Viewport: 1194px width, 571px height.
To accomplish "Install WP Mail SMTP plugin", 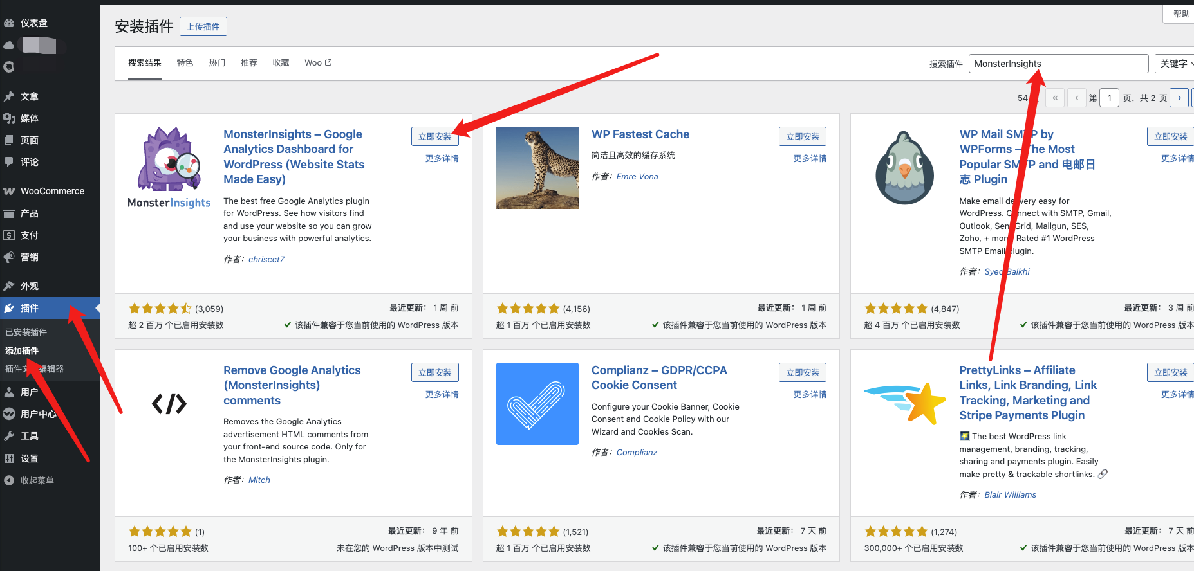I will pyautogui.click(x=1170, y=136).
